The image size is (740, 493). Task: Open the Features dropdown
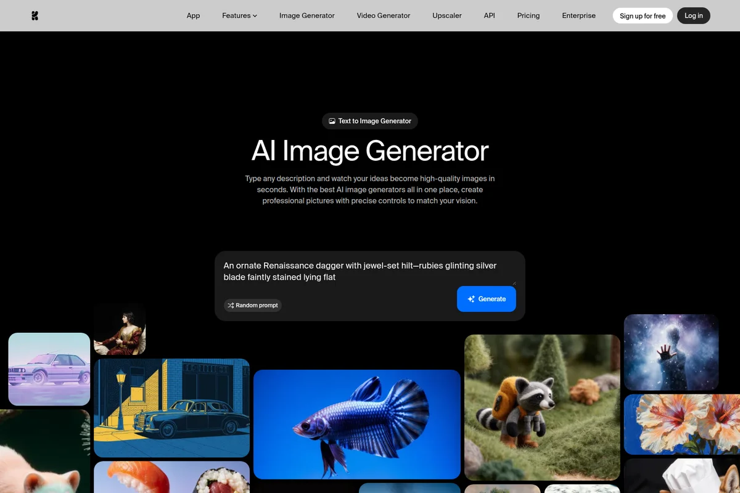tap(239, 15)
